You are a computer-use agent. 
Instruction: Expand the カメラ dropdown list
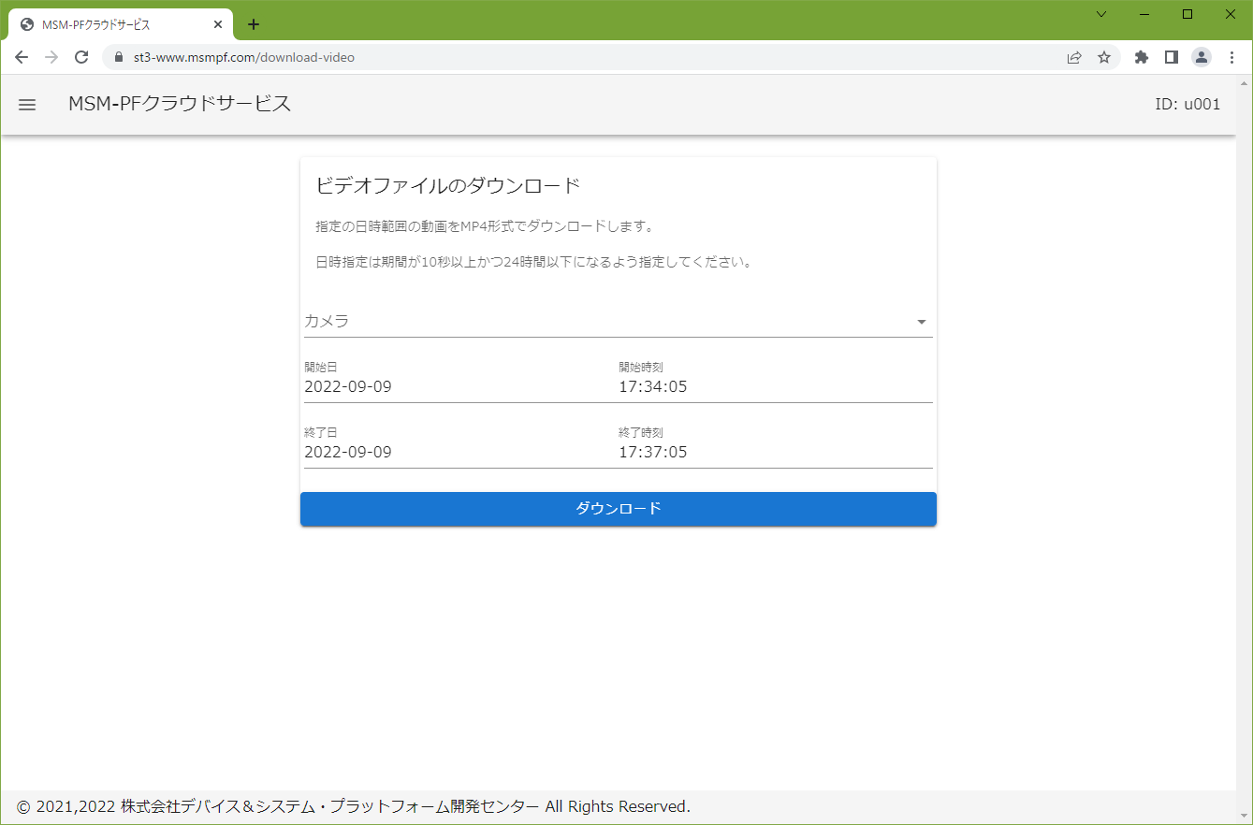click(618, 321)
